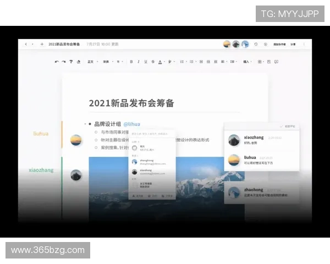Click the numbered list icon
Viewport: 330px width, 264px height.
click(x=191, y=62)
